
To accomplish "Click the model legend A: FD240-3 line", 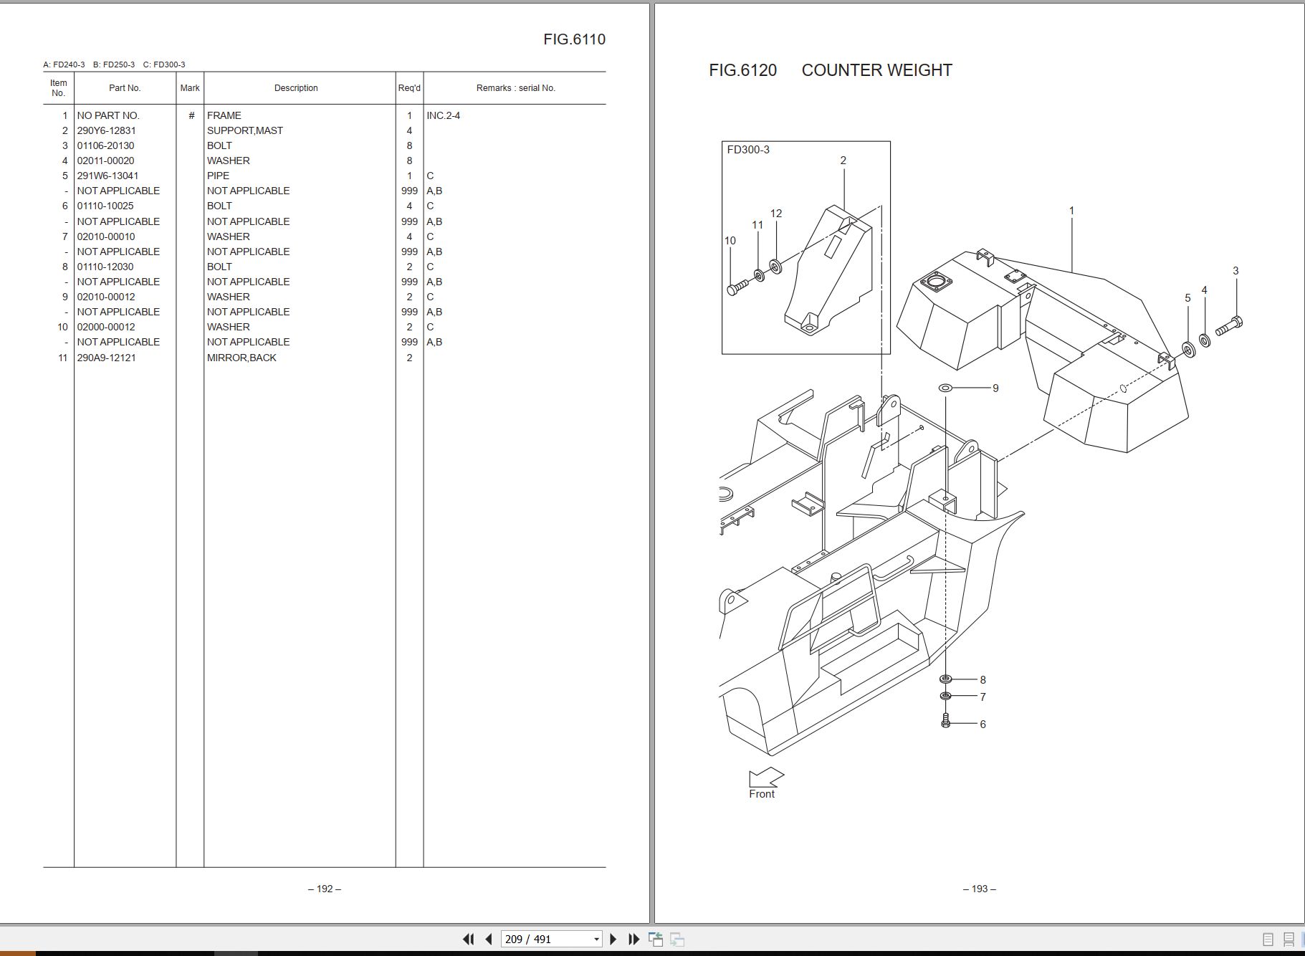I will 114,64.
